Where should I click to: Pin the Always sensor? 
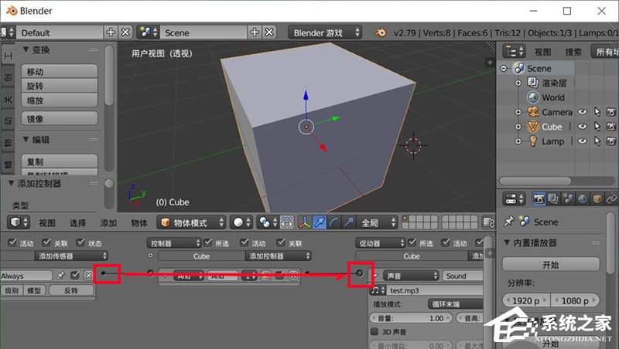(60, 275)
